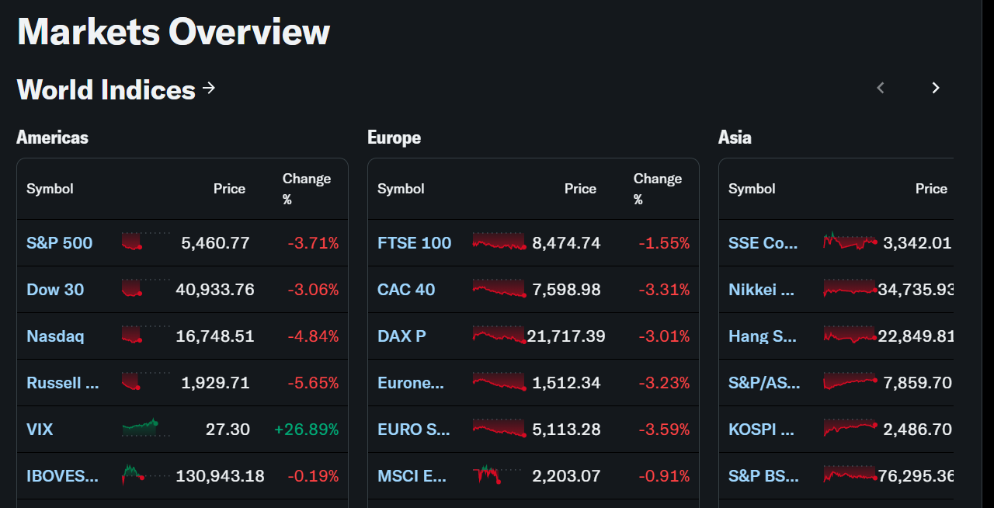Screen dimensions: 994x508
Task: Click the SSE Co... sparkline chart
Action: pos(850,240)
